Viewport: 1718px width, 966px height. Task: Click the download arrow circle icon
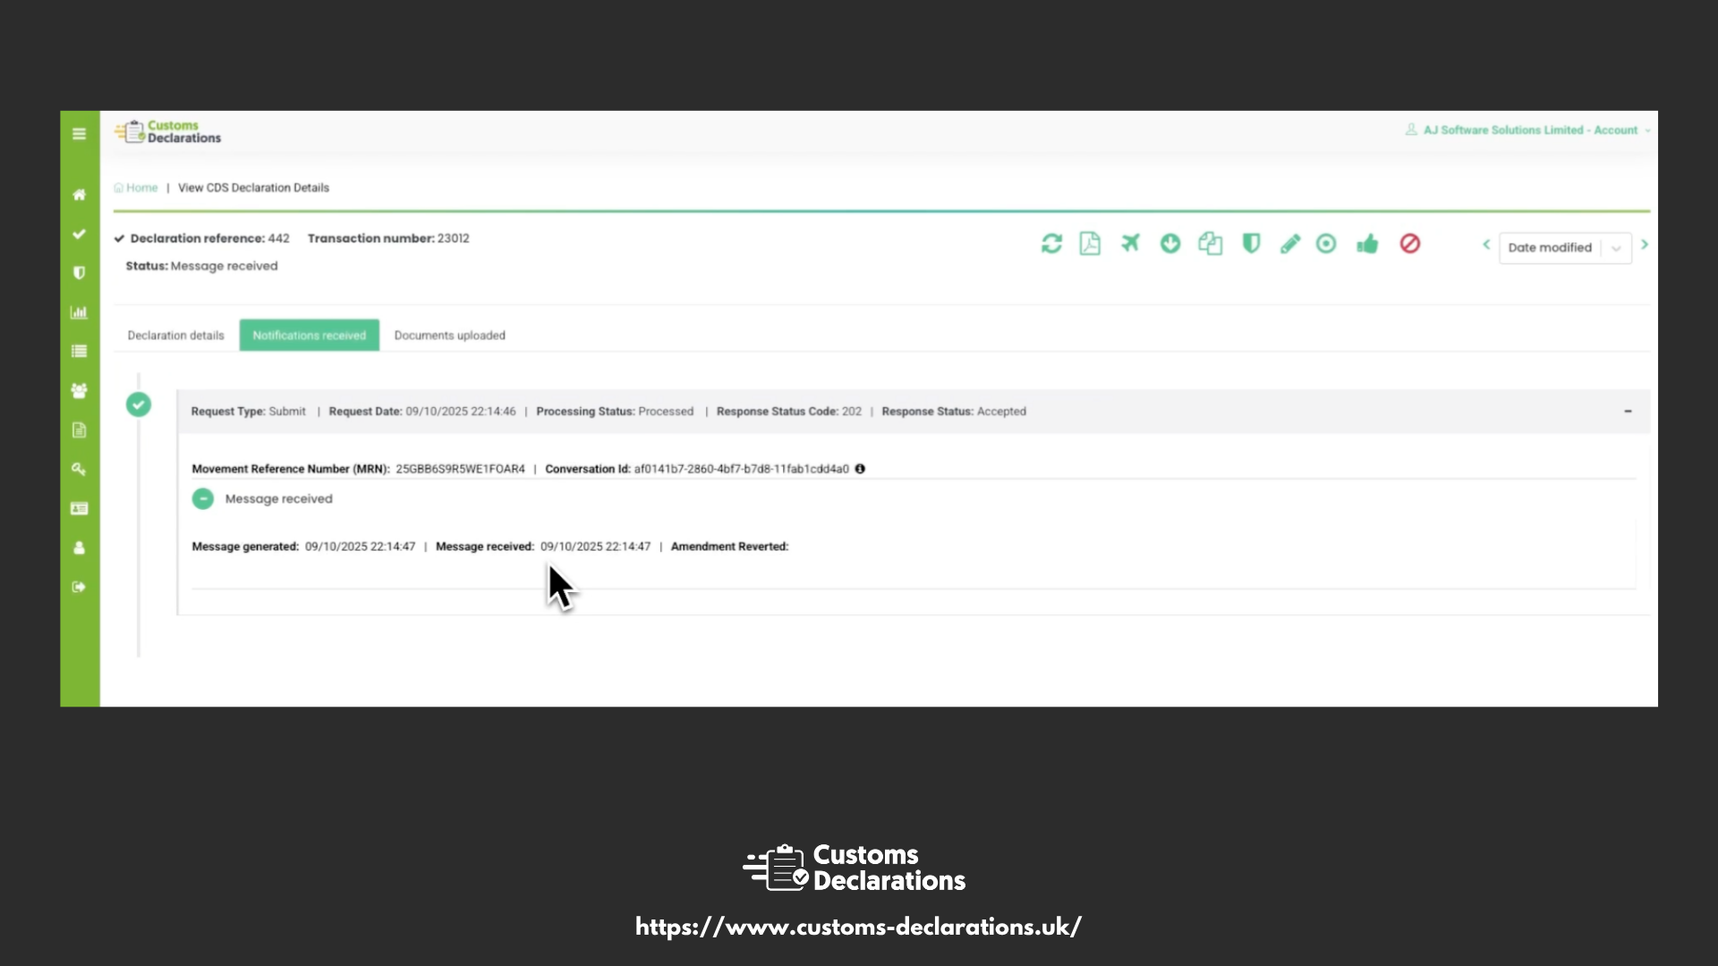(1170, 243)
